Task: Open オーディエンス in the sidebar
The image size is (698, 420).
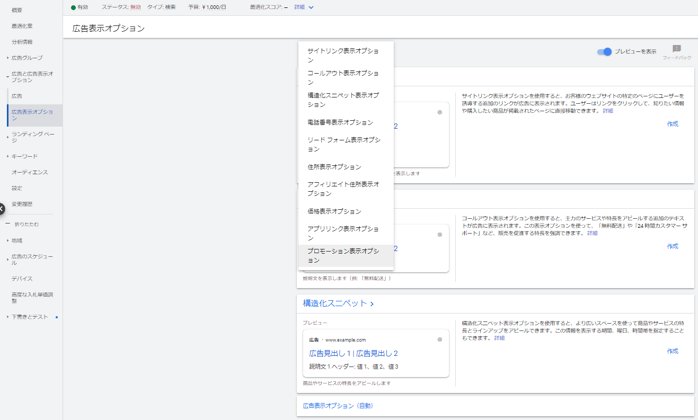Action: 30,172
